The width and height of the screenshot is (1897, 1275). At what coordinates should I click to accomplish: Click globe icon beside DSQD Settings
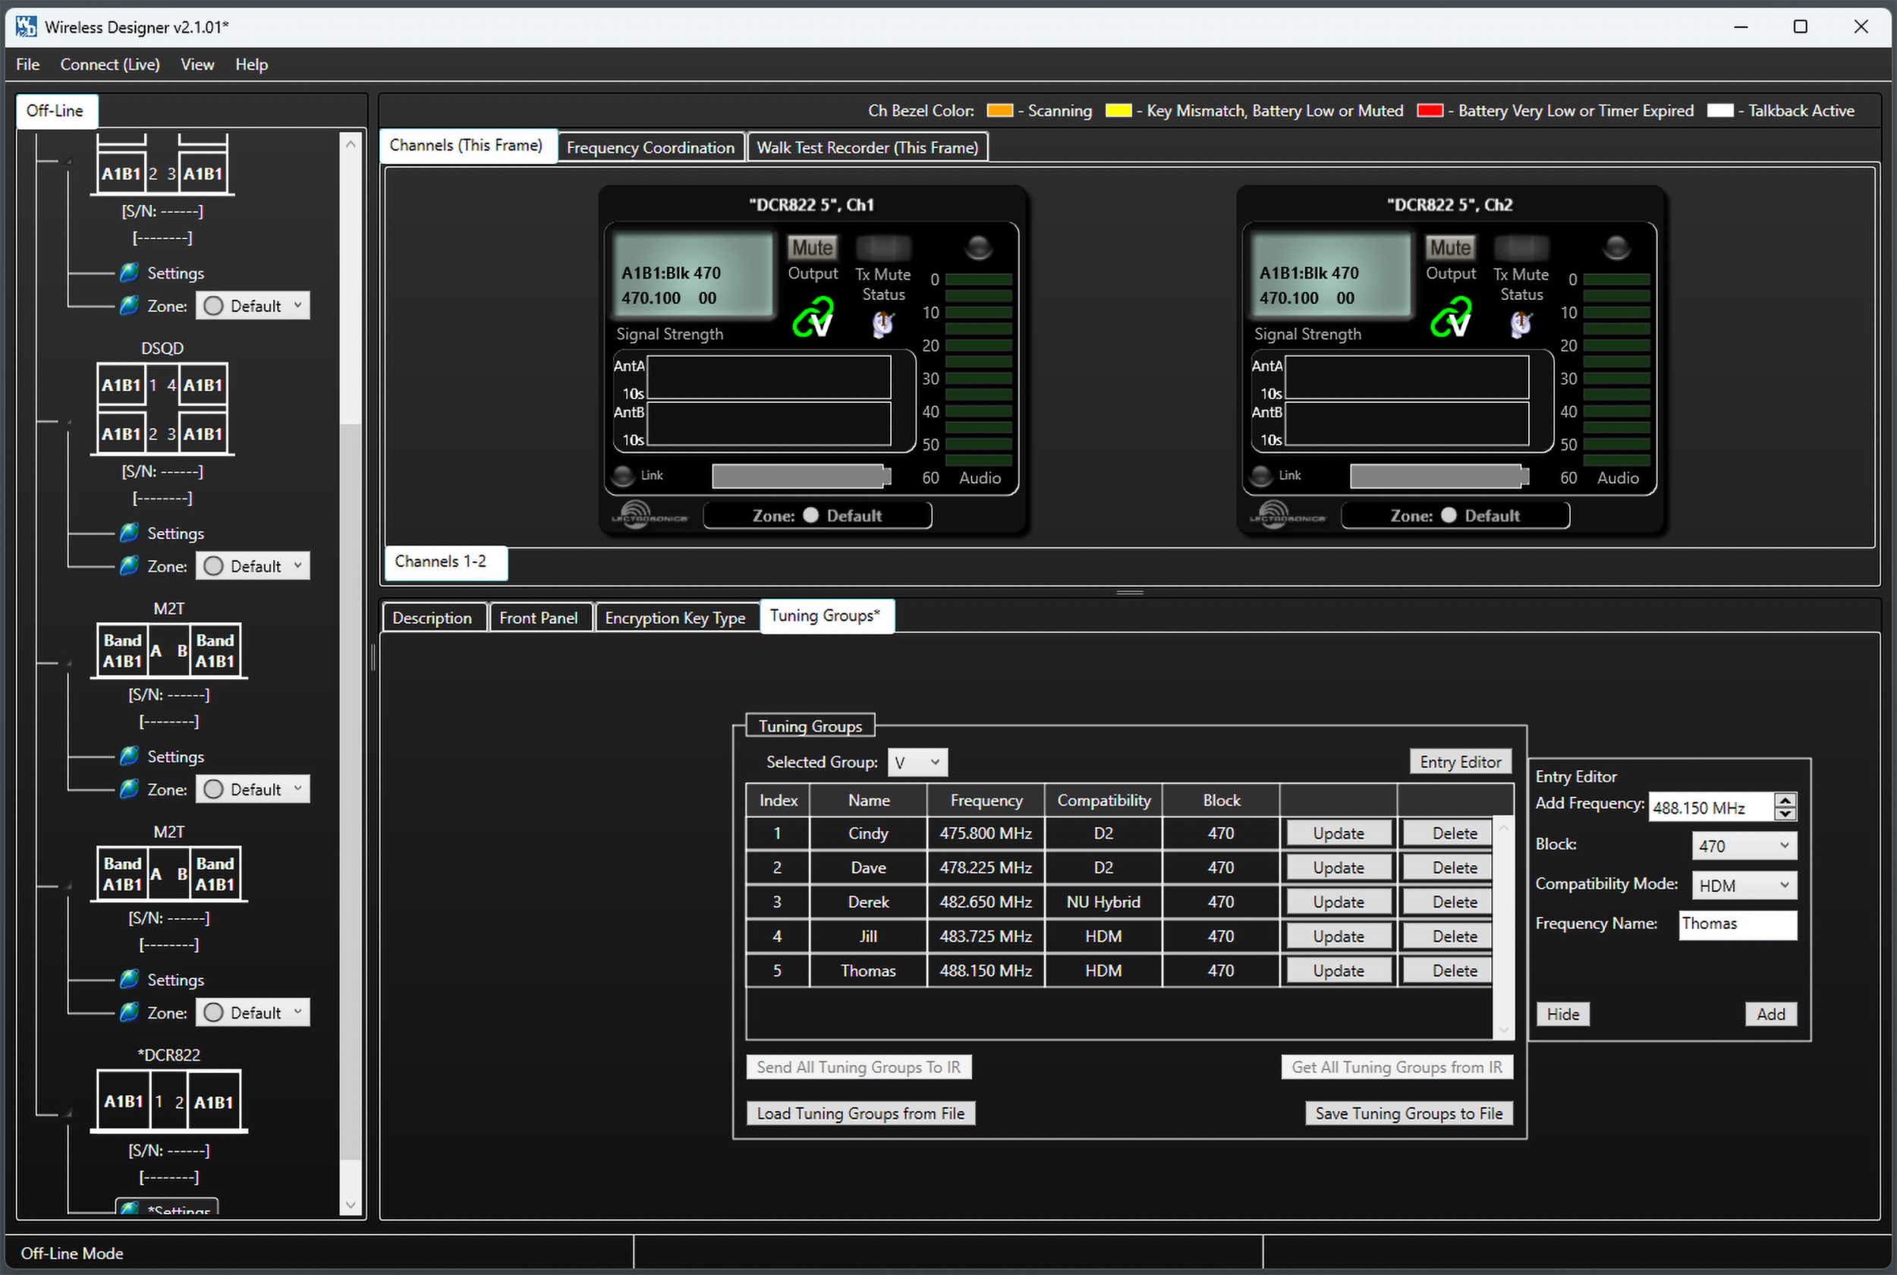[x=129, y=534]
